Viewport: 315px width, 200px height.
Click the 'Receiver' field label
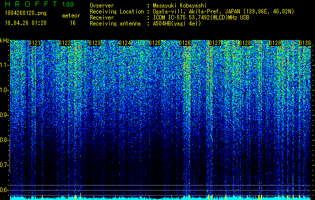click(x=102, y=17)
